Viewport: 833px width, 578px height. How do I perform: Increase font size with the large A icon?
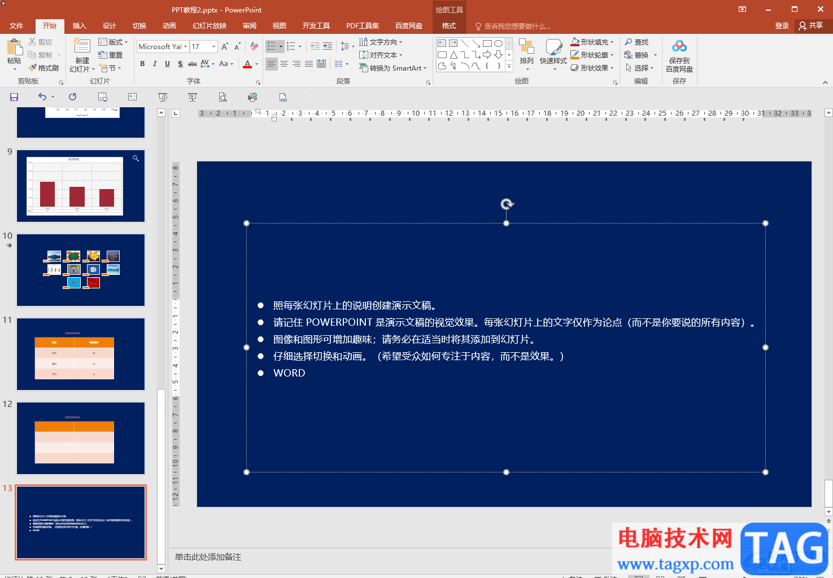[x=225, y=46]
